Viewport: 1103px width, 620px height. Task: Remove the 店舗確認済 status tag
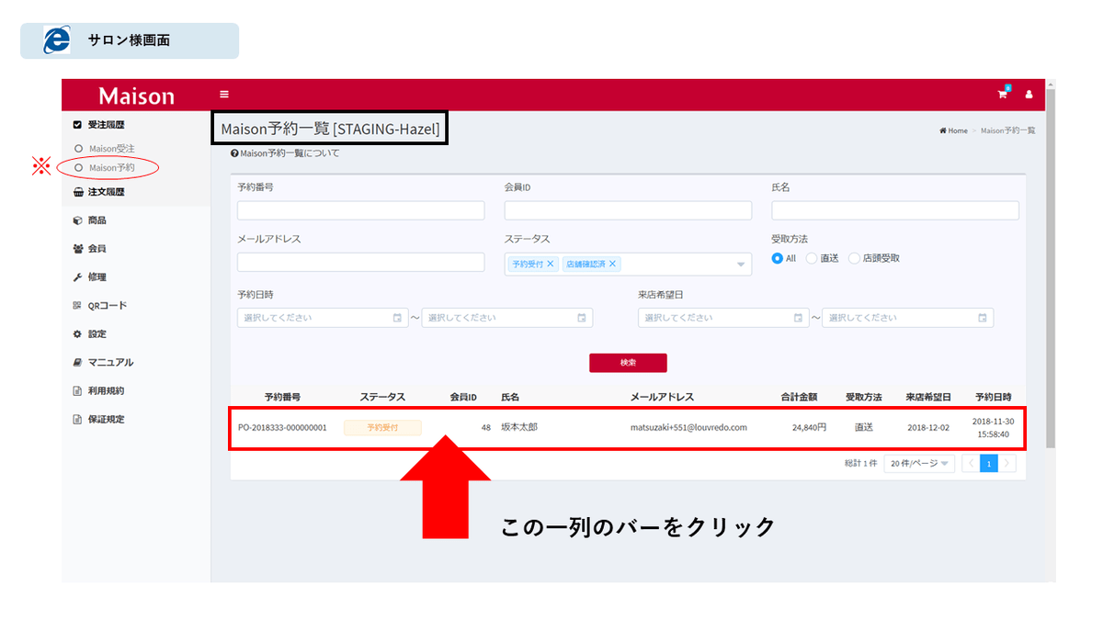tap(612, 264)
